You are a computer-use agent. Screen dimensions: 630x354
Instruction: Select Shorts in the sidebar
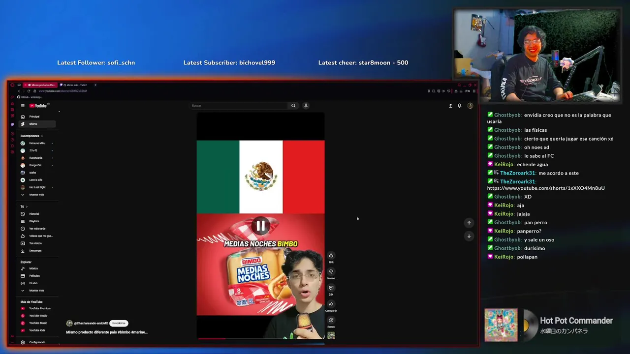[37, 124]
